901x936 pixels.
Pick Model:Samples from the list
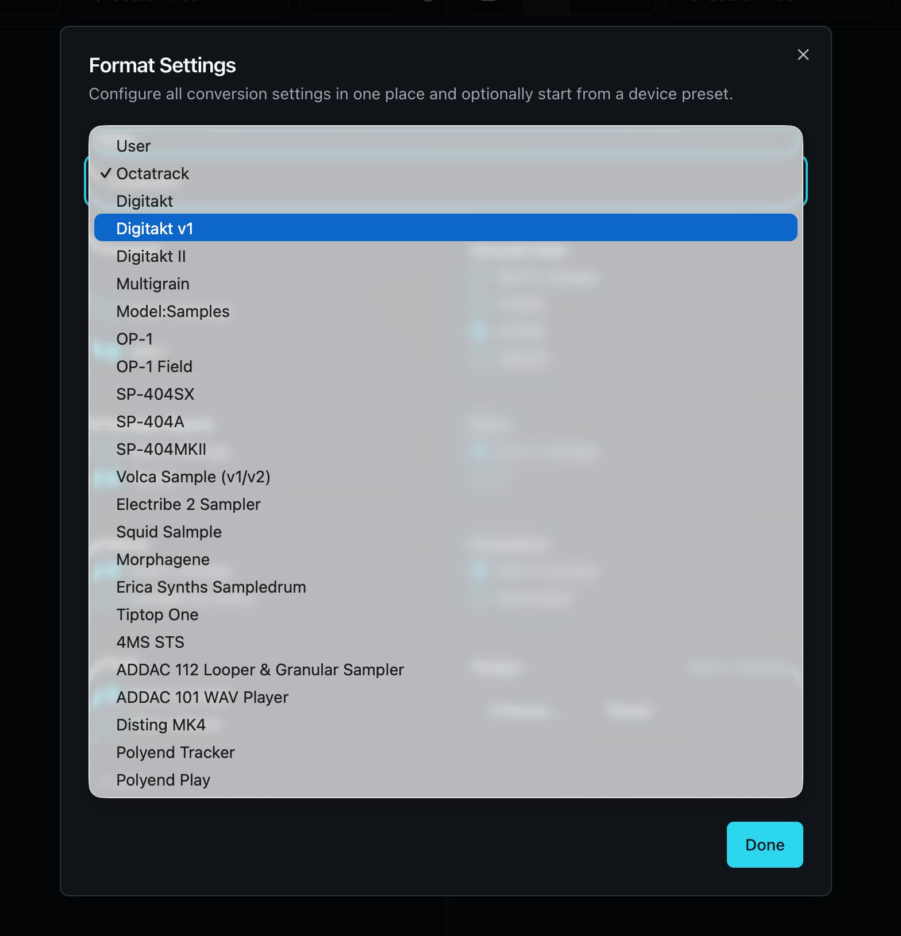(172, 311)
